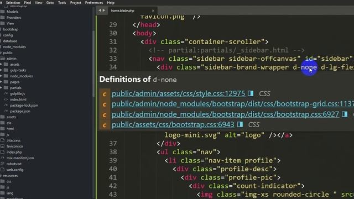Open bootstrap-grid.css definition link
Image resolution: width=354 pixels, height=199 pixels.
[233, 104]
